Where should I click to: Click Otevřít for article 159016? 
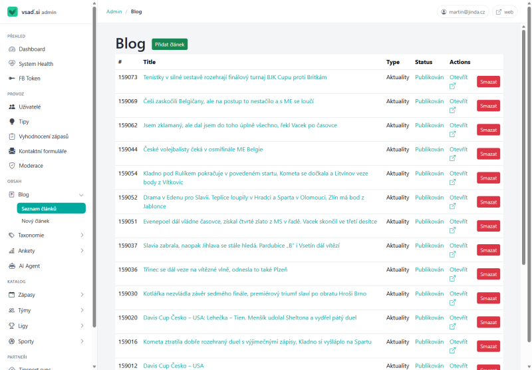tap(458, 342)
